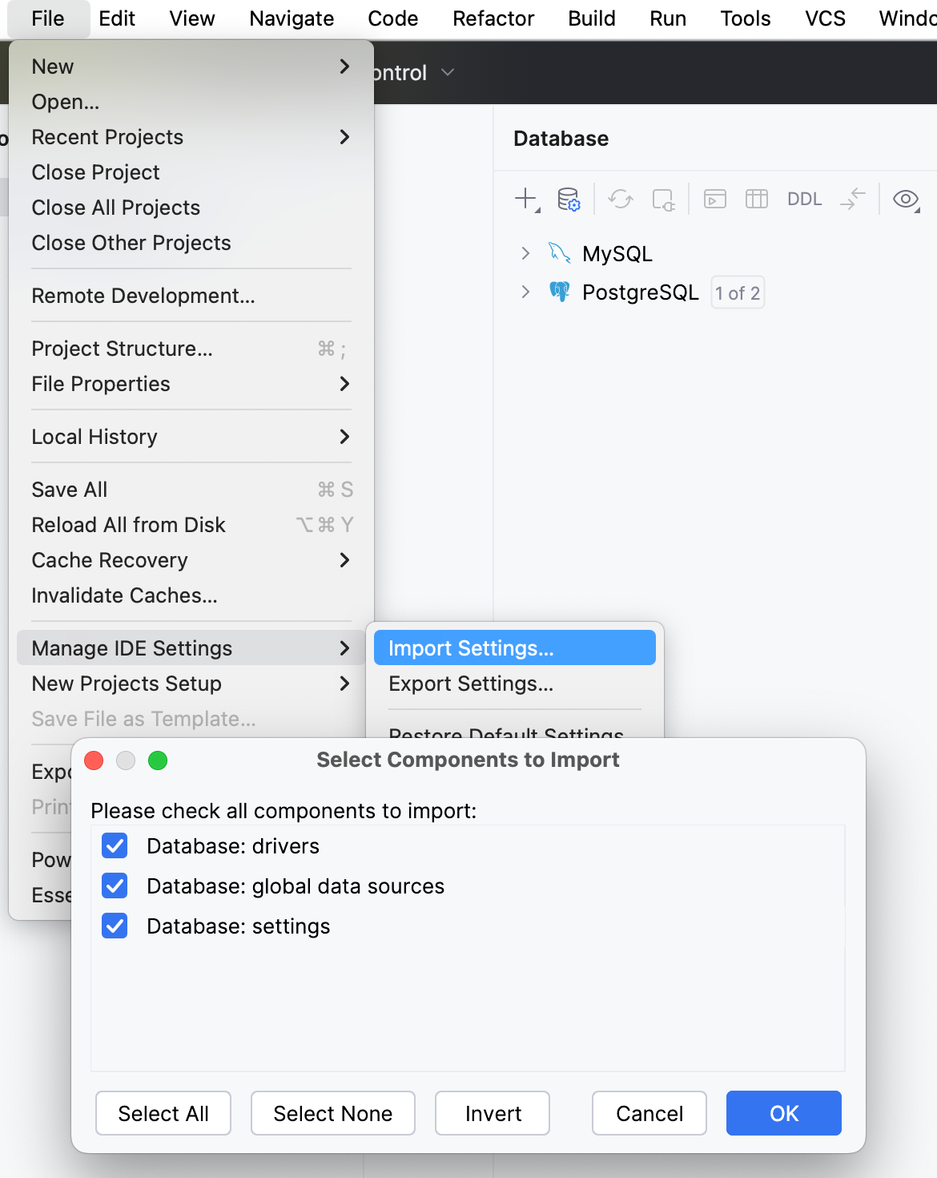The height and width of the screenshot is (1178, 937).
Task: Confirm import by clicking OK
Action: click(783, 1113)
